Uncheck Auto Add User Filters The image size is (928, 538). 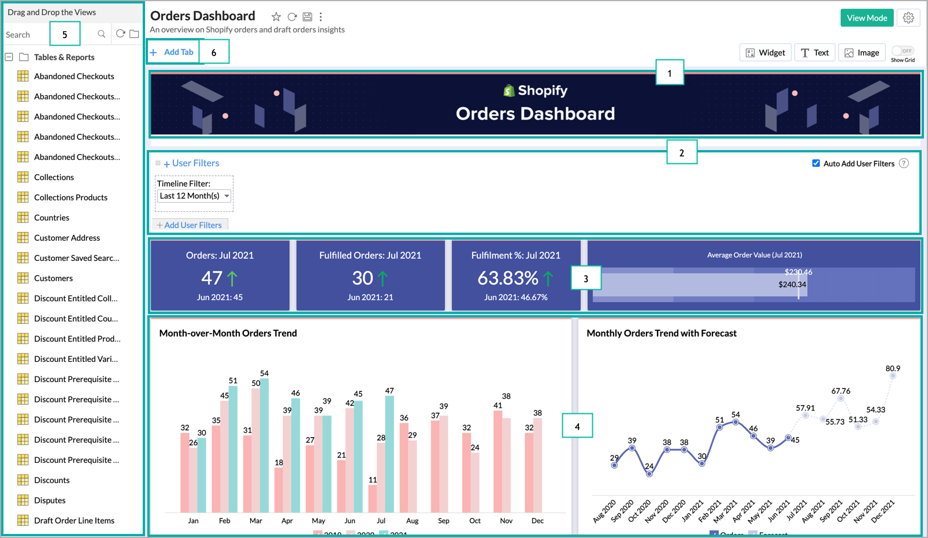pos(816,163)
